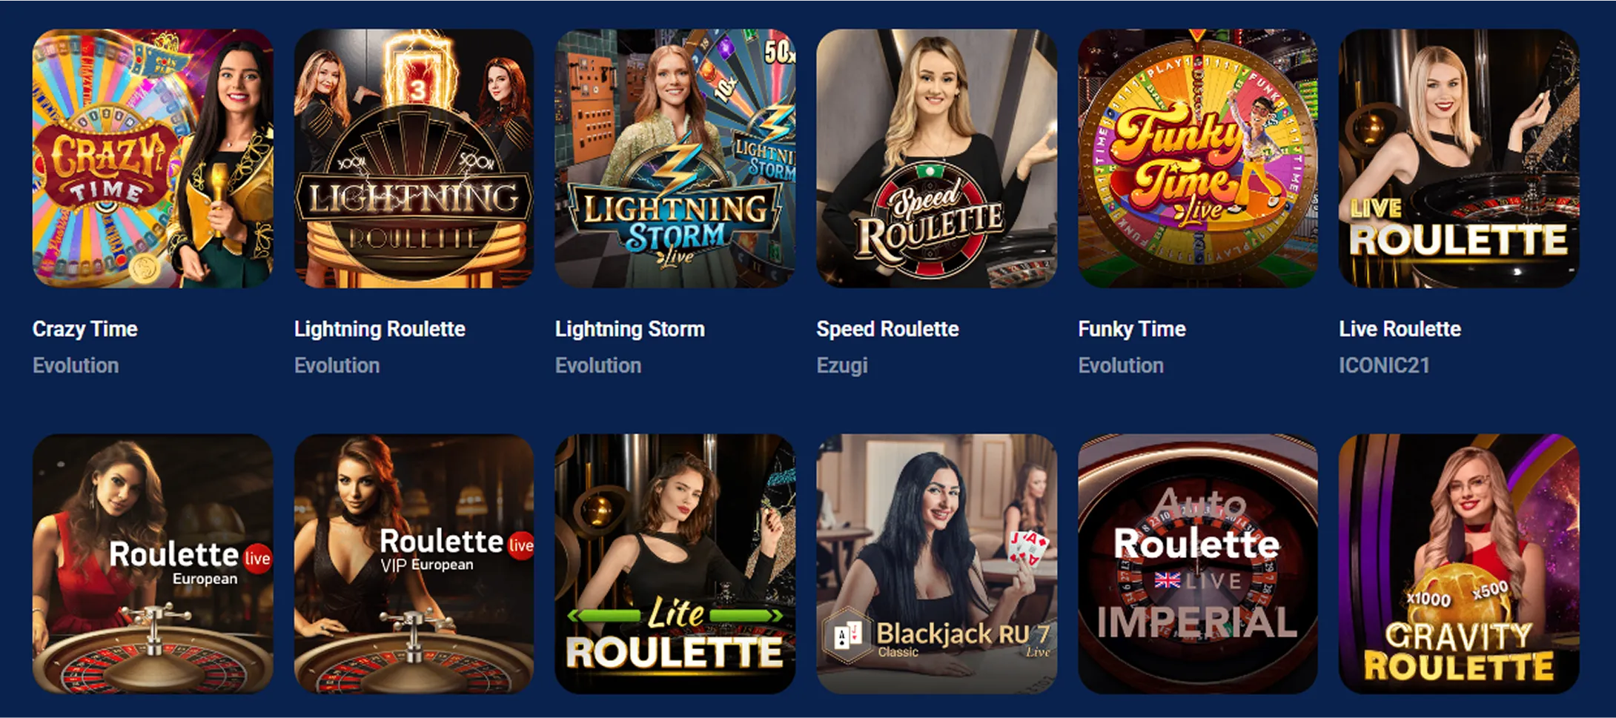Click the Funky Time title text

click(1132, 329)
